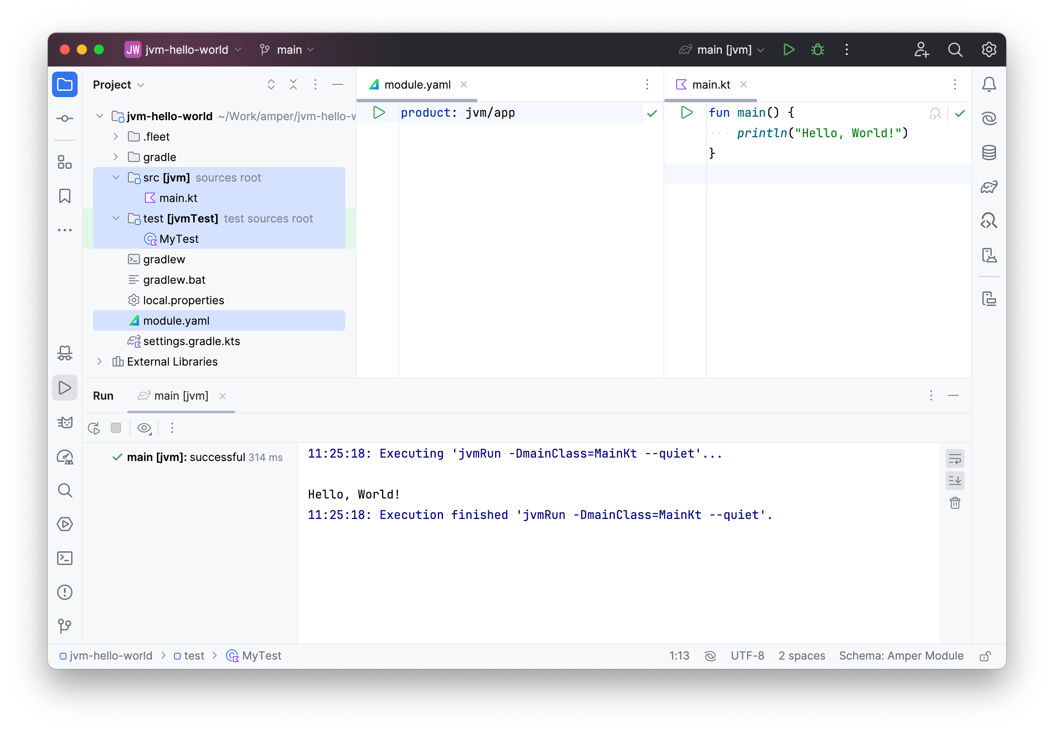Open the main [jvm] run configuration dropdown
Screen dimensions: 1054x732
click(x=723, y=49)
